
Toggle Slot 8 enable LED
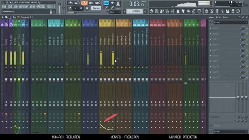point(247,66)
